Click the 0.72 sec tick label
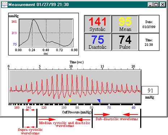168x135 pixels. [60, 50]
